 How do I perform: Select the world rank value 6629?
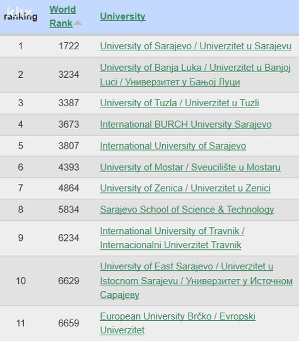[69, 281]
